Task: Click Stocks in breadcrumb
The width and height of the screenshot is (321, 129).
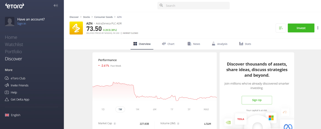Action: (x=86, y=17)
